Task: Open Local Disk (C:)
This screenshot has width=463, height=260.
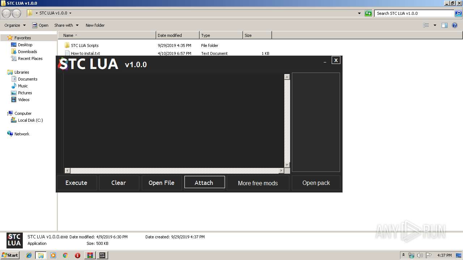Action: pos(30,120)
